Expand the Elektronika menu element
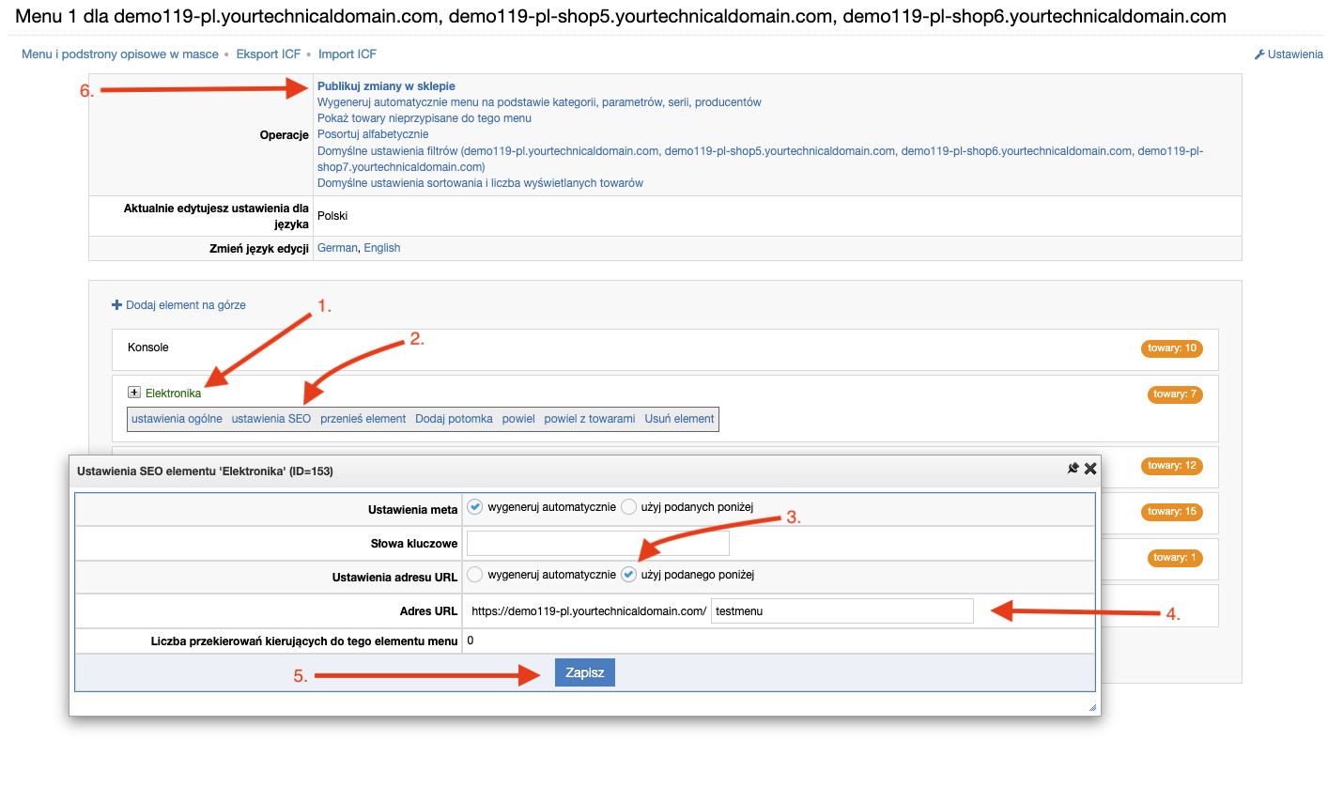 134,393
